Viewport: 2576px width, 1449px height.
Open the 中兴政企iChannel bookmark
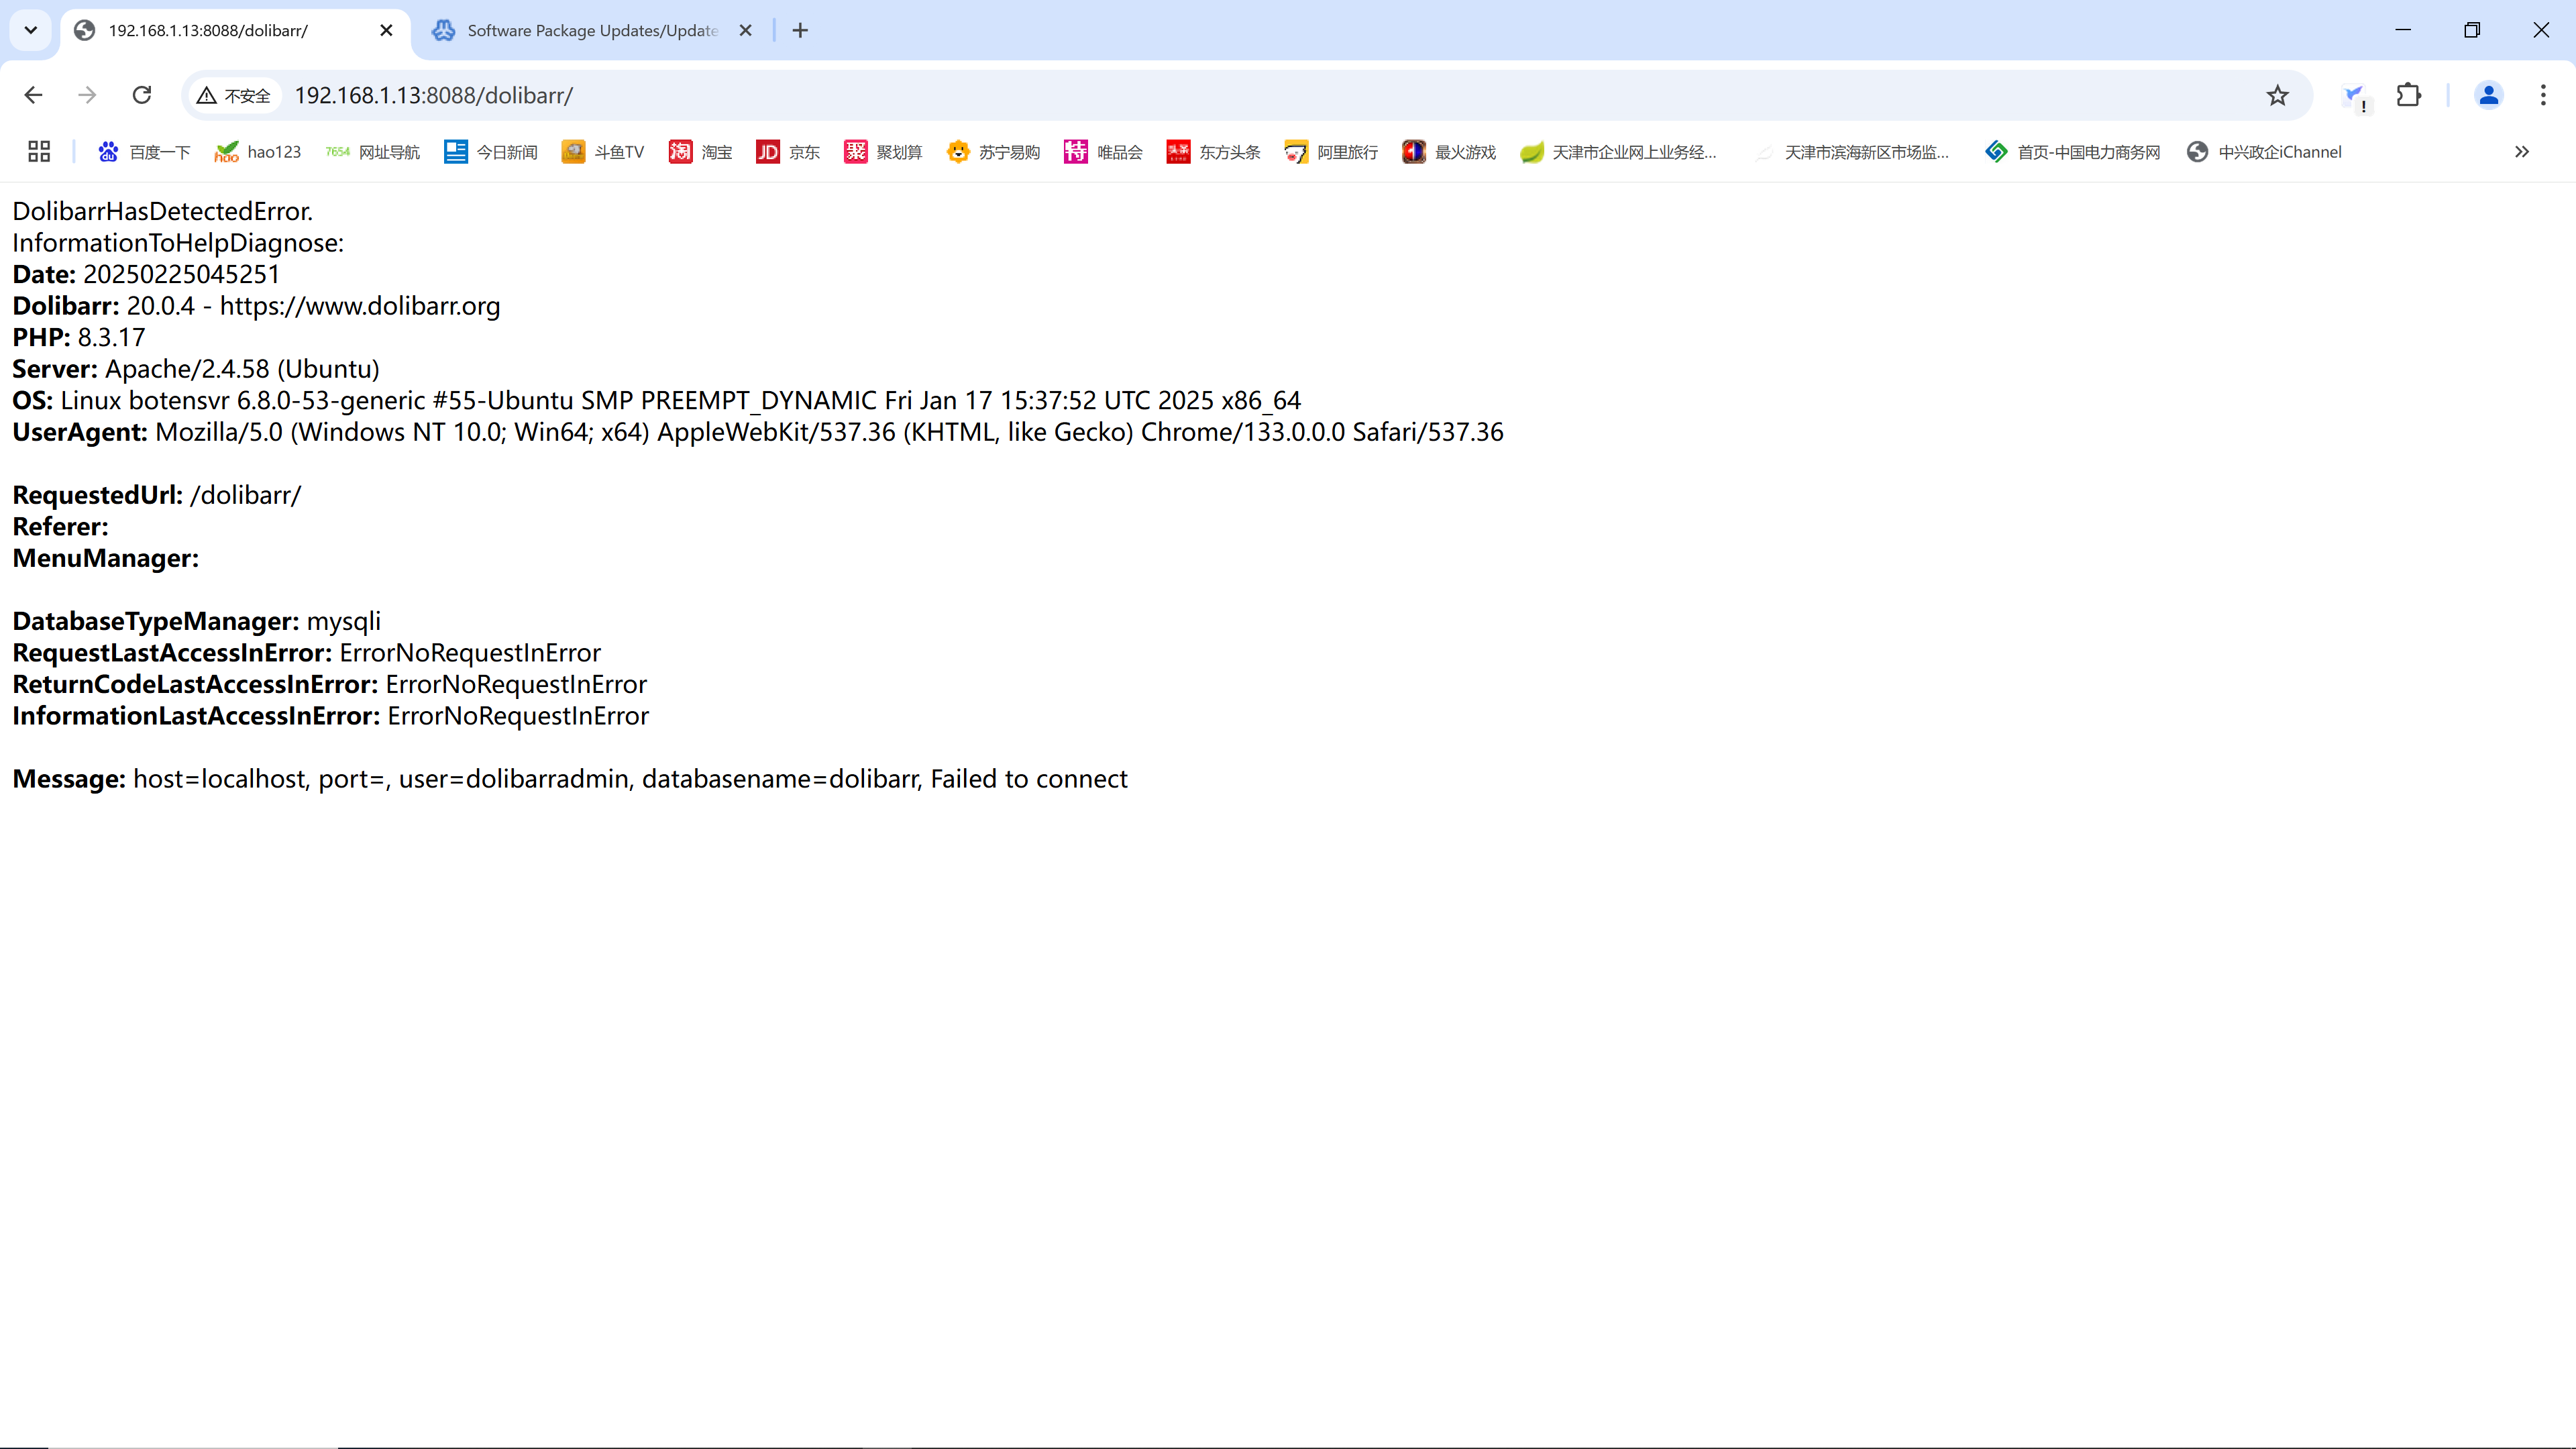tap(2264, 152)
